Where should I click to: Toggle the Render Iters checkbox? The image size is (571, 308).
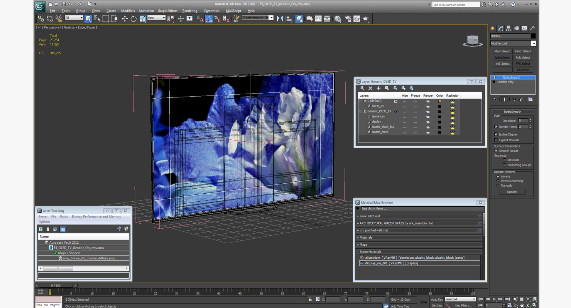click(496, 127)
